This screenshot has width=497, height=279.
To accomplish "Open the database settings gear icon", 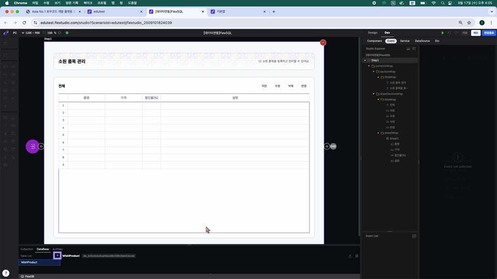I will coord(357,256).
